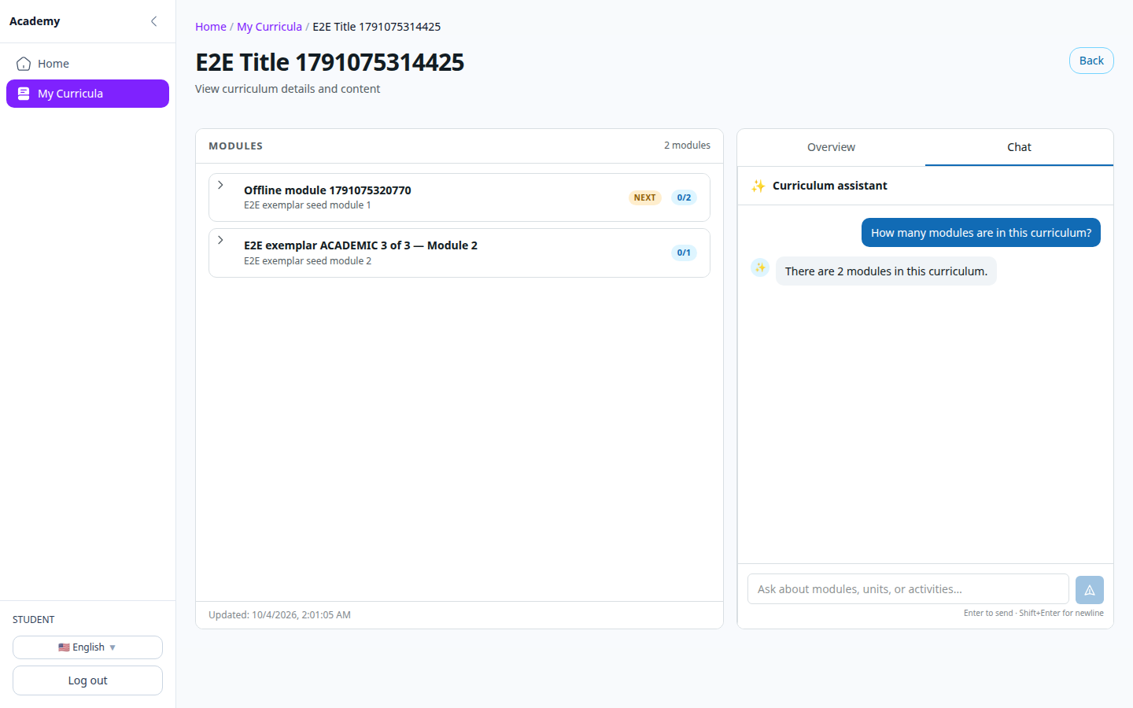Collapse the Academy sidebar with the chevron
This screenshot has height=708, width=1133.
154,21
